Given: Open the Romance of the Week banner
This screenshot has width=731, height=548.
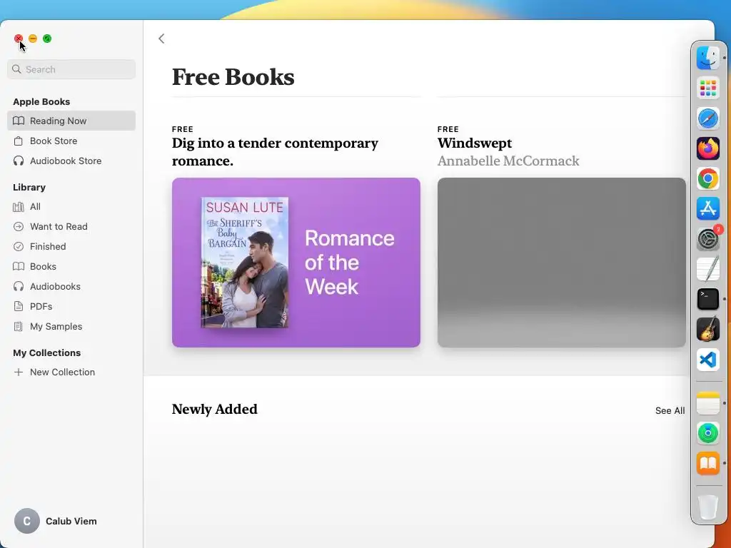Looking at the screenshot, I should pyautogui.click(x=296, y=263).
